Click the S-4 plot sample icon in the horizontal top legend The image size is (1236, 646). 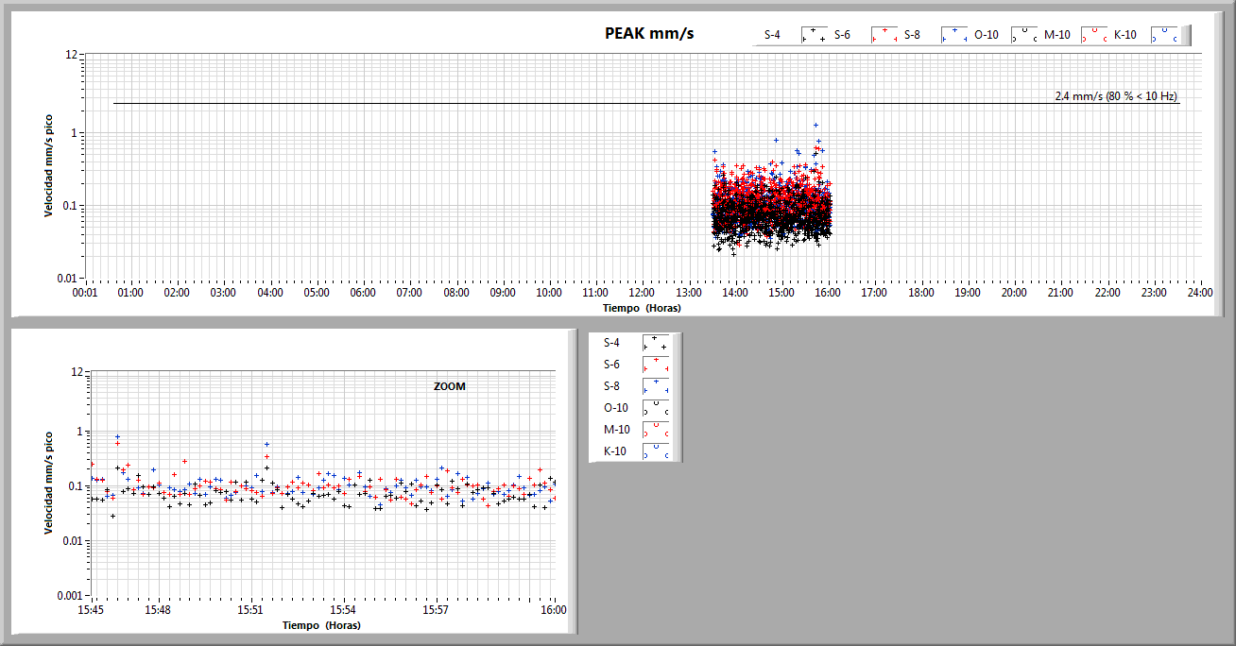point(814,35)
